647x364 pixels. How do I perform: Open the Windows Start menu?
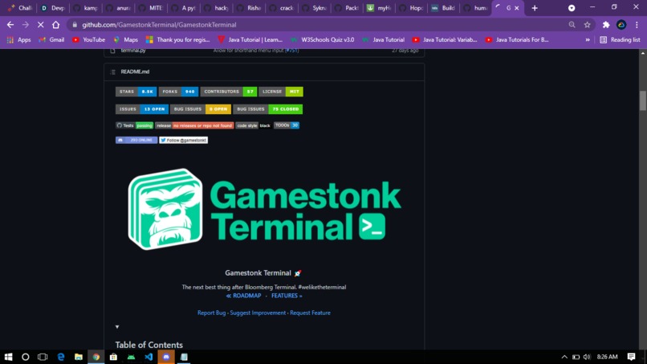point(8,357)
